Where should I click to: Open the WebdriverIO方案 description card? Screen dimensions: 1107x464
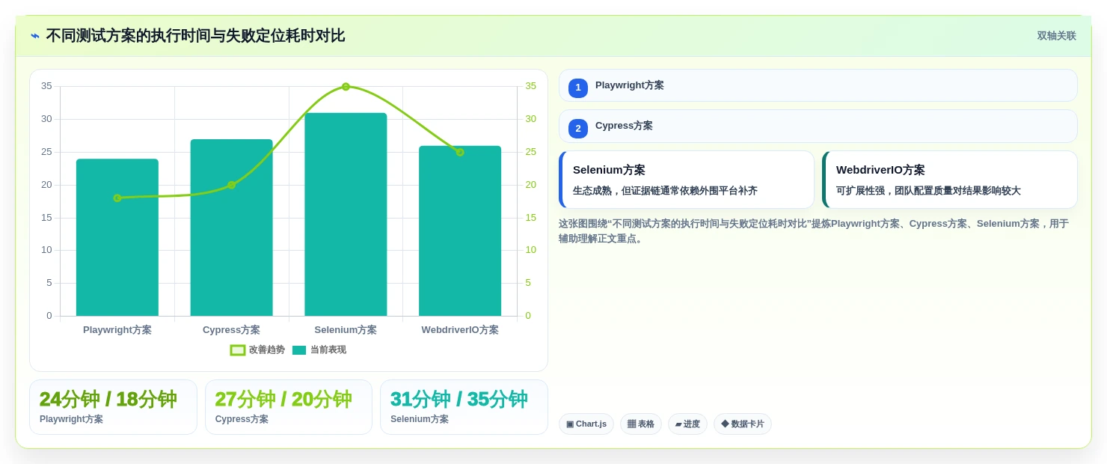coord(949,180)
